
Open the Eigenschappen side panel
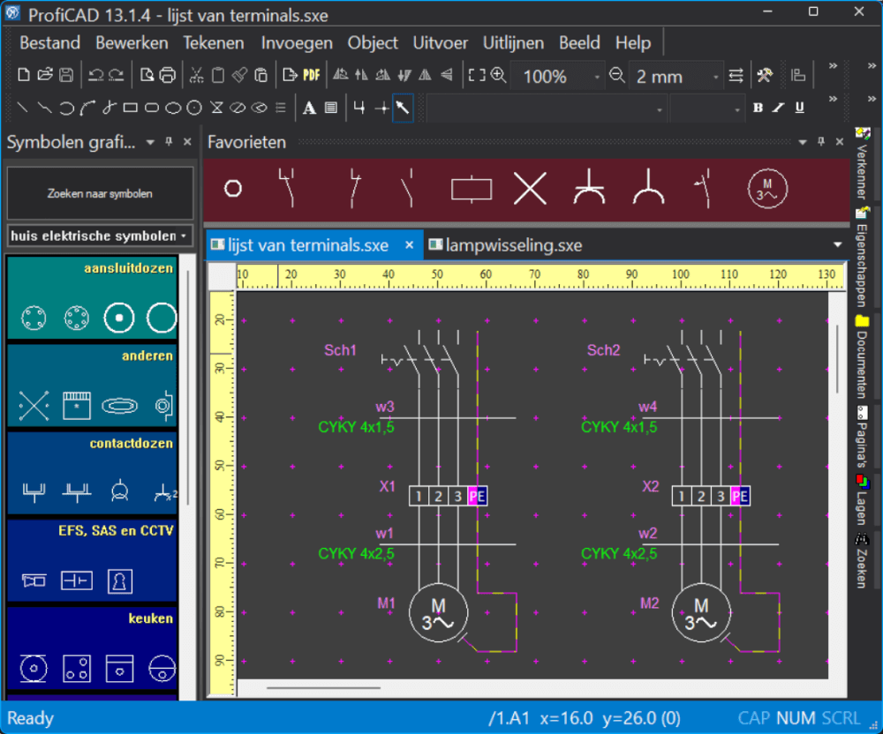coord(862,258)
